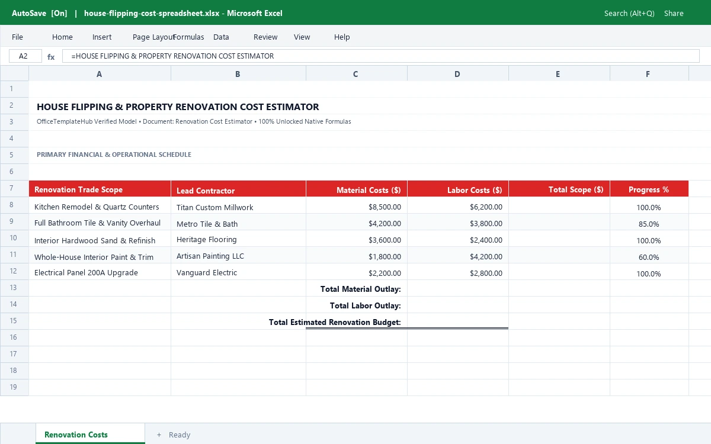
Task: Click the Name Box showing A2
Action: coord(25,56)
